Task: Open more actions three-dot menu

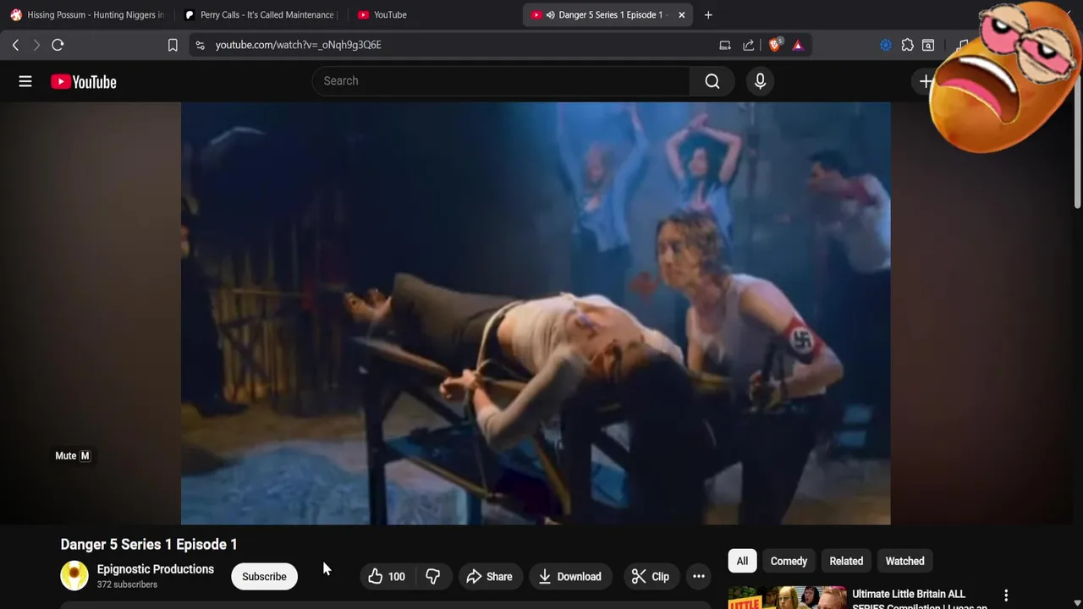Action: coord(699,577)
